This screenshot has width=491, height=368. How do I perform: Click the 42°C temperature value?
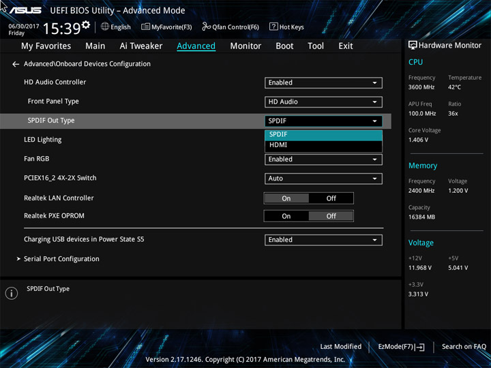click(454, 87)
